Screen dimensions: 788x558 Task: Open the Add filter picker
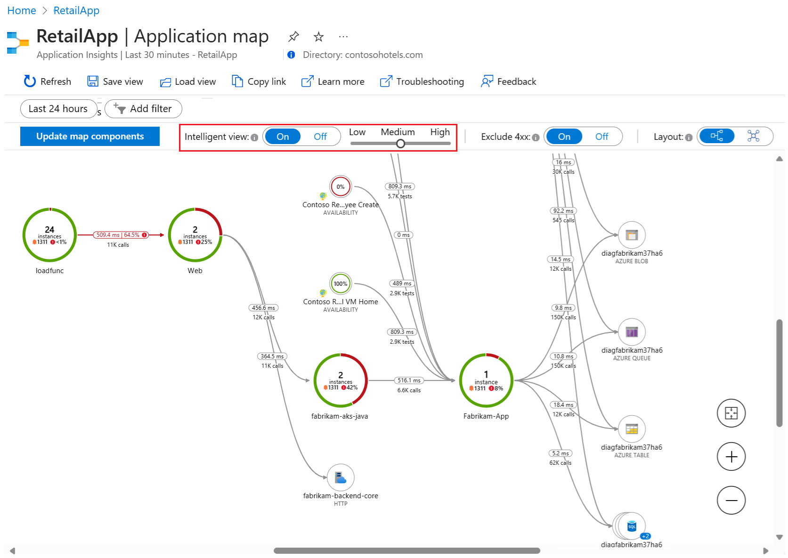(x=143, y=109)
